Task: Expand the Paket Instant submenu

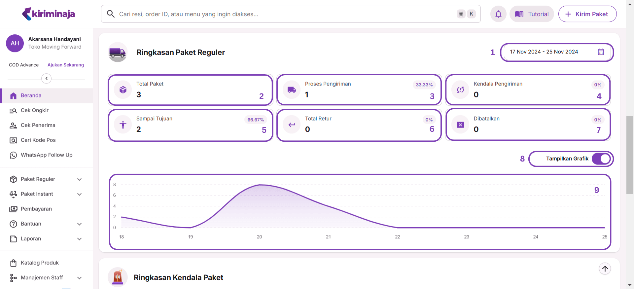Action: 79,194
